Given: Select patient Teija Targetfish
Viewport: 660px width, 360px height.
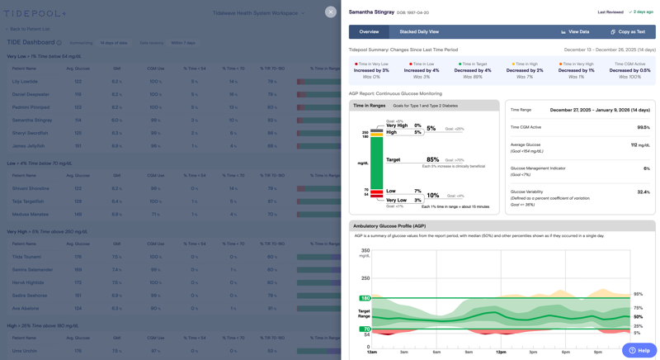Looking at the screenshot, I should pos(28,201).
